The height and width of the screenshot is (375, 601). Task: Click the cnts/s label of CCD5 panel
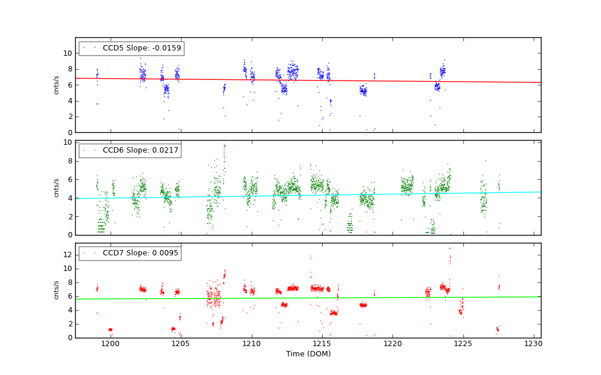(56, 85)
